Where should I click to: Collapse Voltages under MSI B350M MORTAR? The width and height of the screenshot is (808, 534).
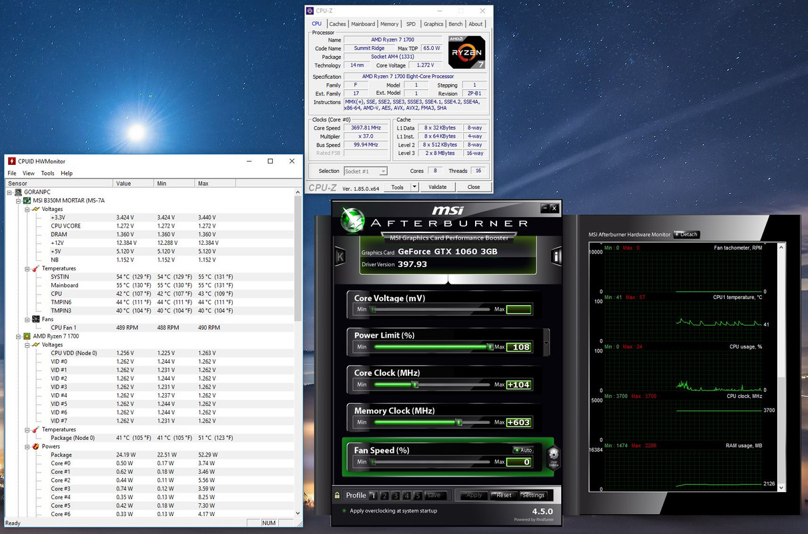pos(27,209)
